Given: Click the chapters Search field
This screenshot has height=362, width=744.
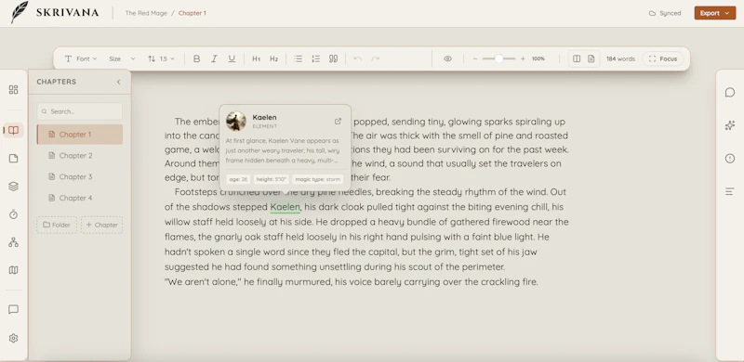Looking at the screenshot, I should click(80, 111).
